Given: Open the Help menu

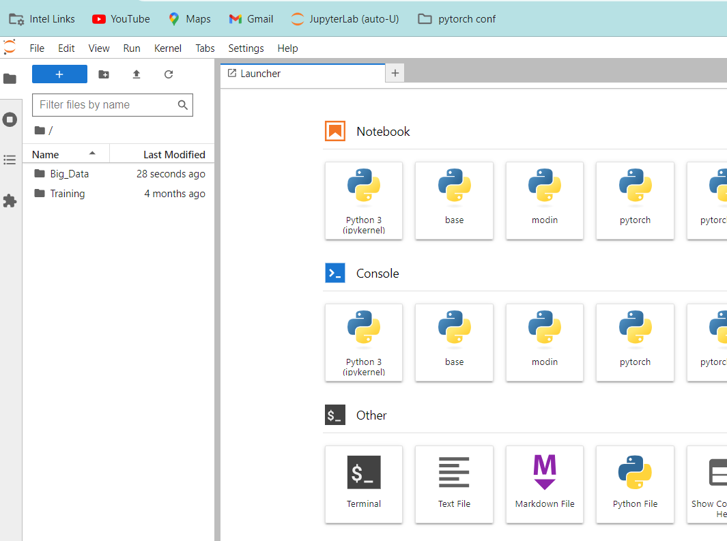Looking at the screenshot, I should pos(287,48).
